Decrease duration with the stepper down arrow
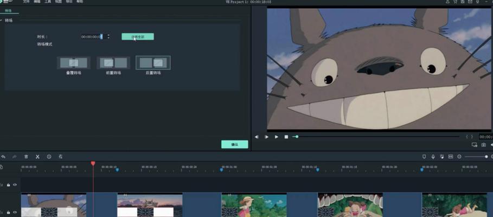Screen dimensions: 493x217 click(x=108, y=38)
